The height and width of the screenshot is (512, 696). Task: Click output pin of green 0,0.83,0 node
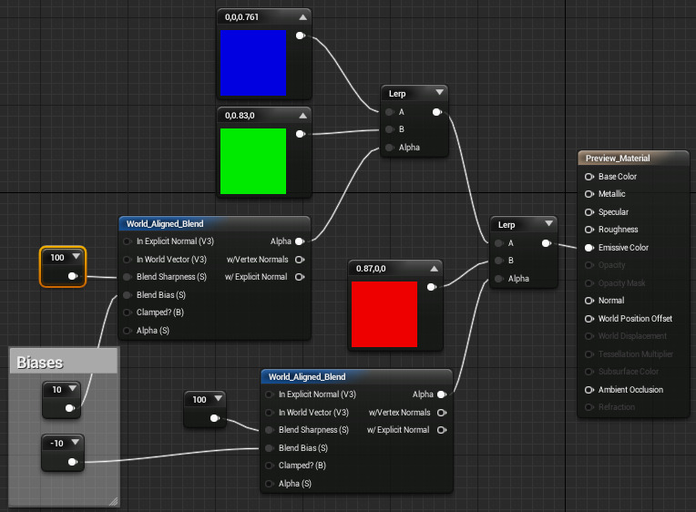[x=301, y=134]
